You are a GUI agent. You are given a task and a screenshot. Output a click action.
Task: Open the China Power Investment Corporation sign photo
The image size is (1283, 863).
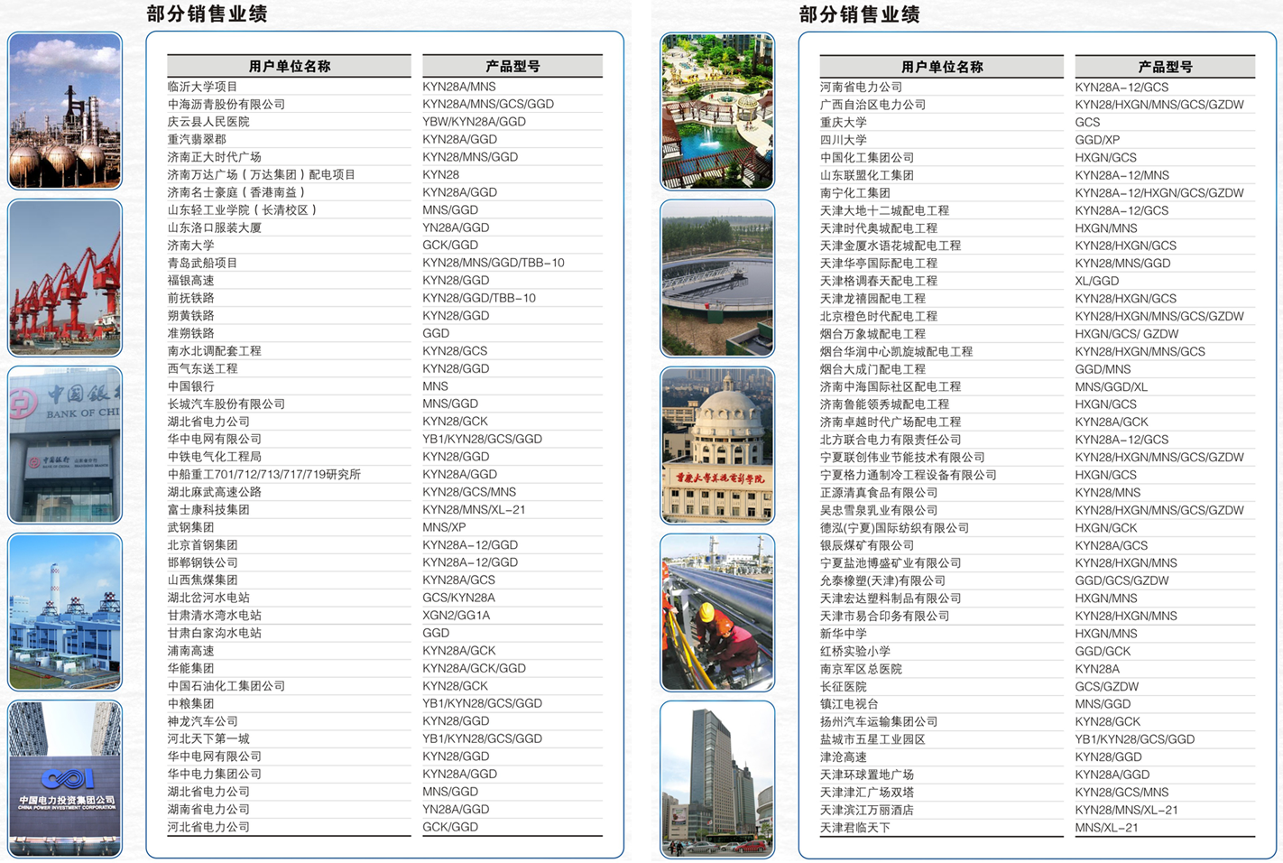coord(65,779)
